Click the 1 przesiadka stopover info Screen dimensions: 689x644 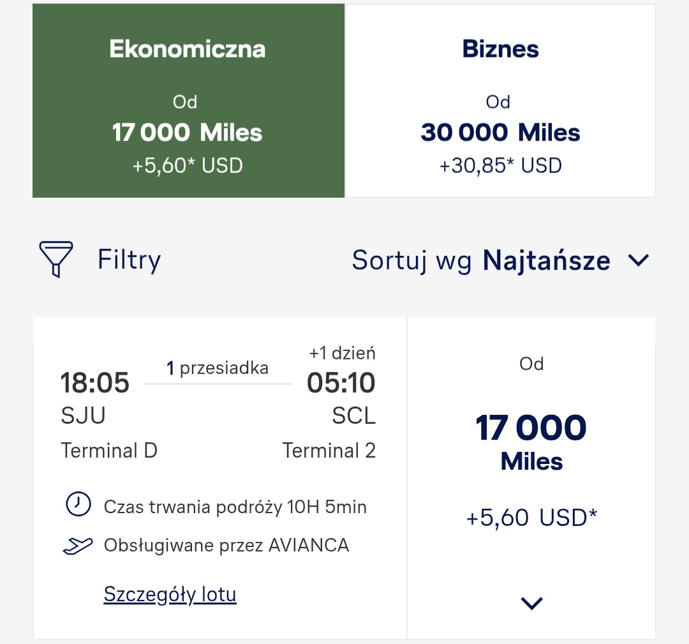coord(218,368)
